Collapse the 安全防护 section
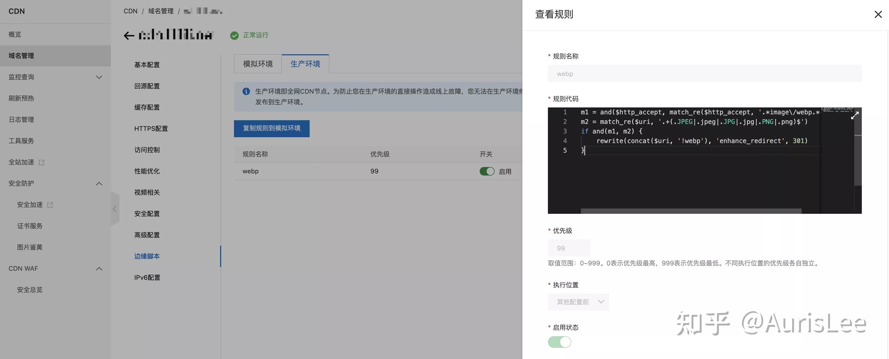This screenshot has height=359, width=889. click(99, 184)
